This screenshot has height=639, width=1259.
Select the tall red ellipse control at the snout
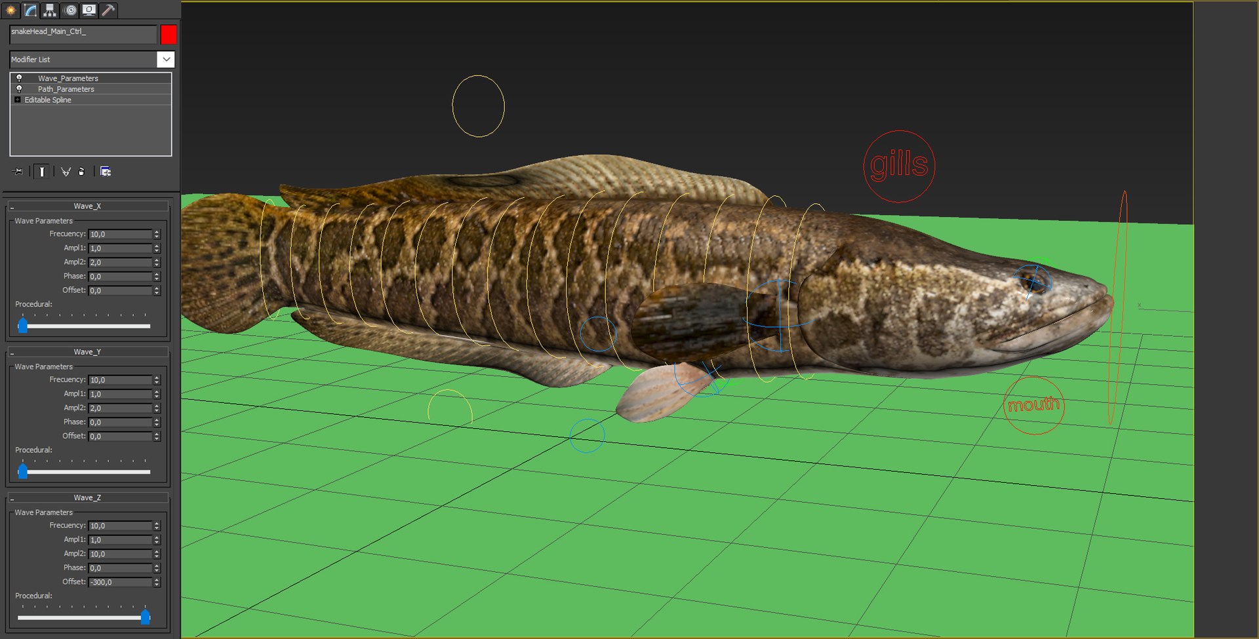(1118, 307)
